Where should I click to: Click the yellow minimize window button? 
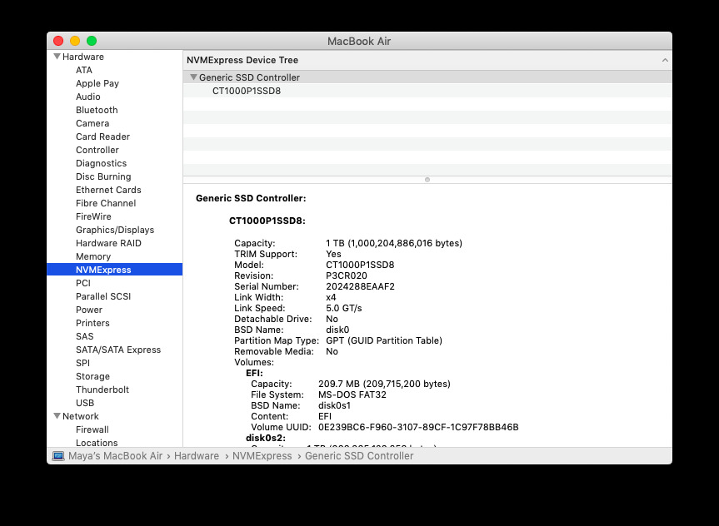tap(75, 41)
